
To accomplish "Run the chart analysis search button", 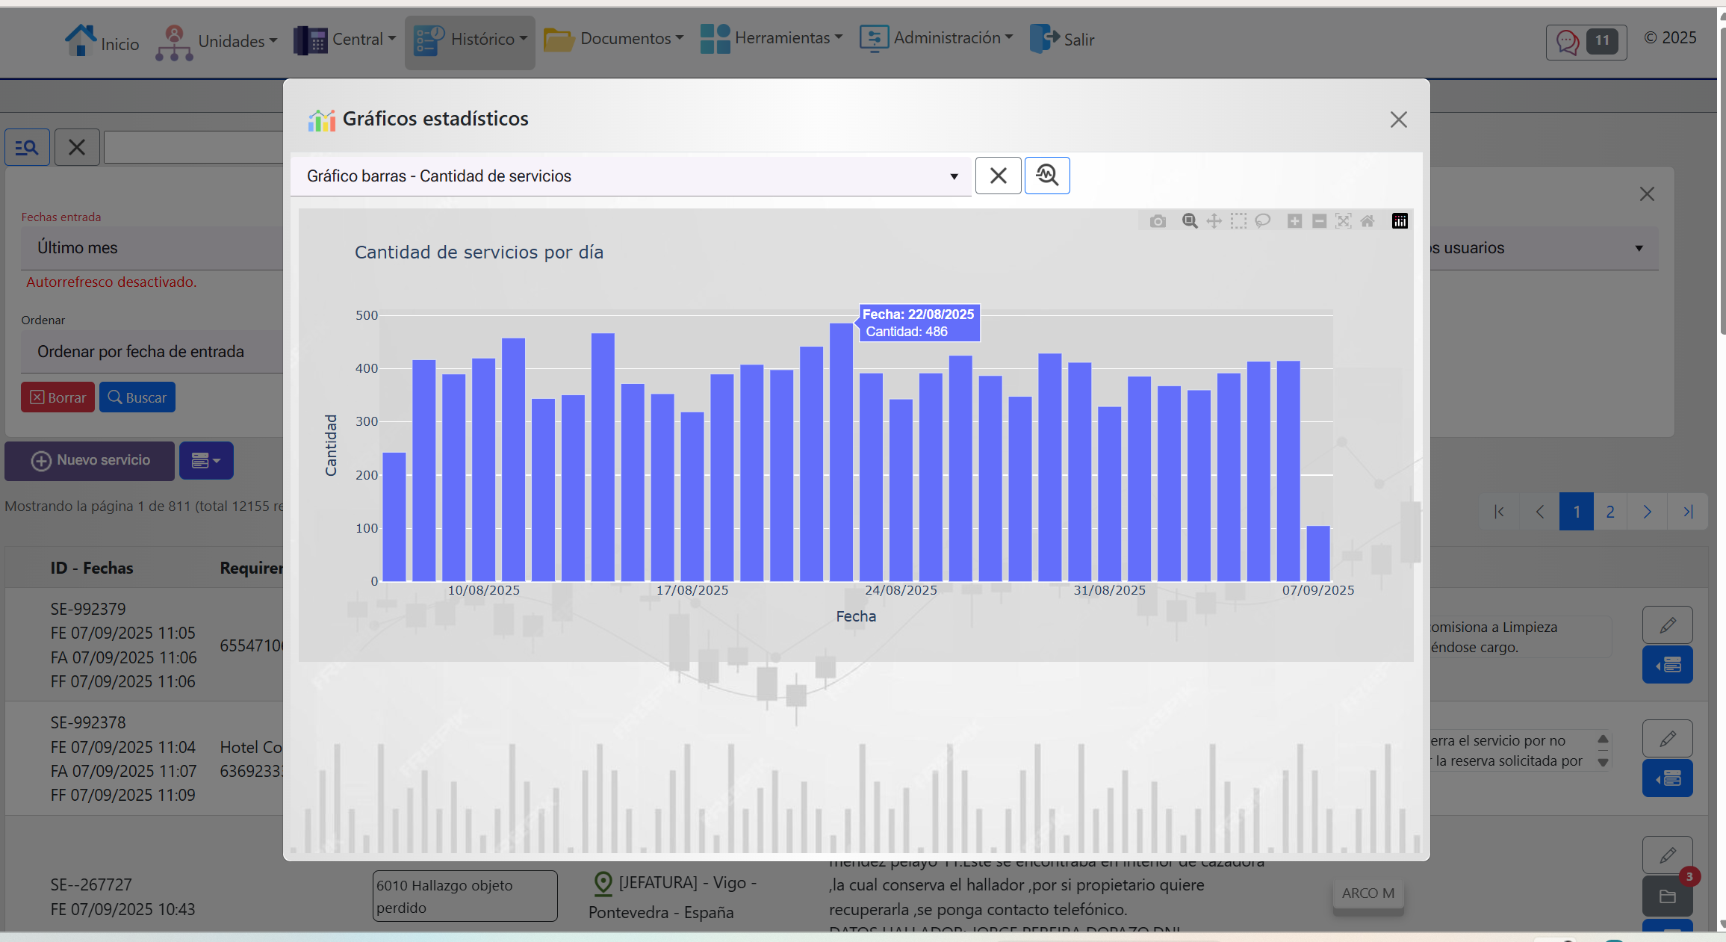I will point(1046,176).
